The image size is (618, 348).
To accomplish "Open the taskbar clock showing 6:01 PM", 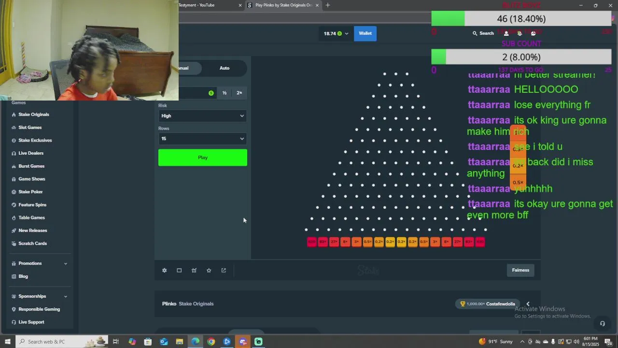I will point(591,342).
